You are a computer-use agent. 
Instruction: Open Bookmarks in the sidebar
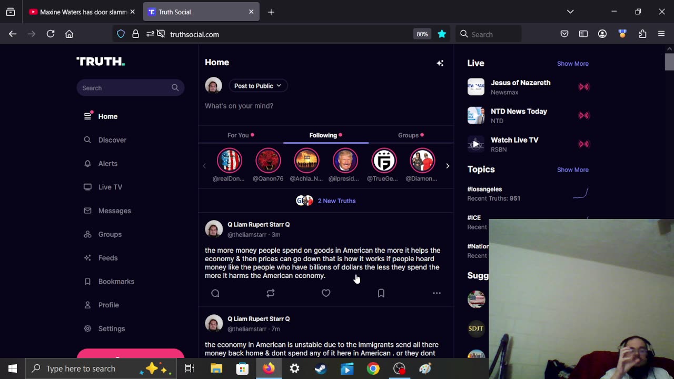pos(116,282)
